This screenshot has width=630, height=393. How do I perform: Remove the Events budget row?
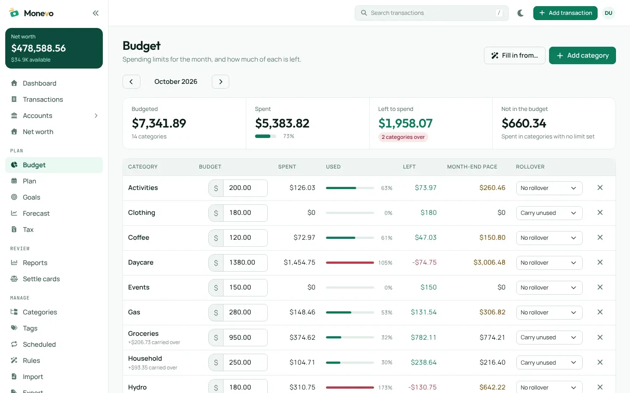click(600, 287)
